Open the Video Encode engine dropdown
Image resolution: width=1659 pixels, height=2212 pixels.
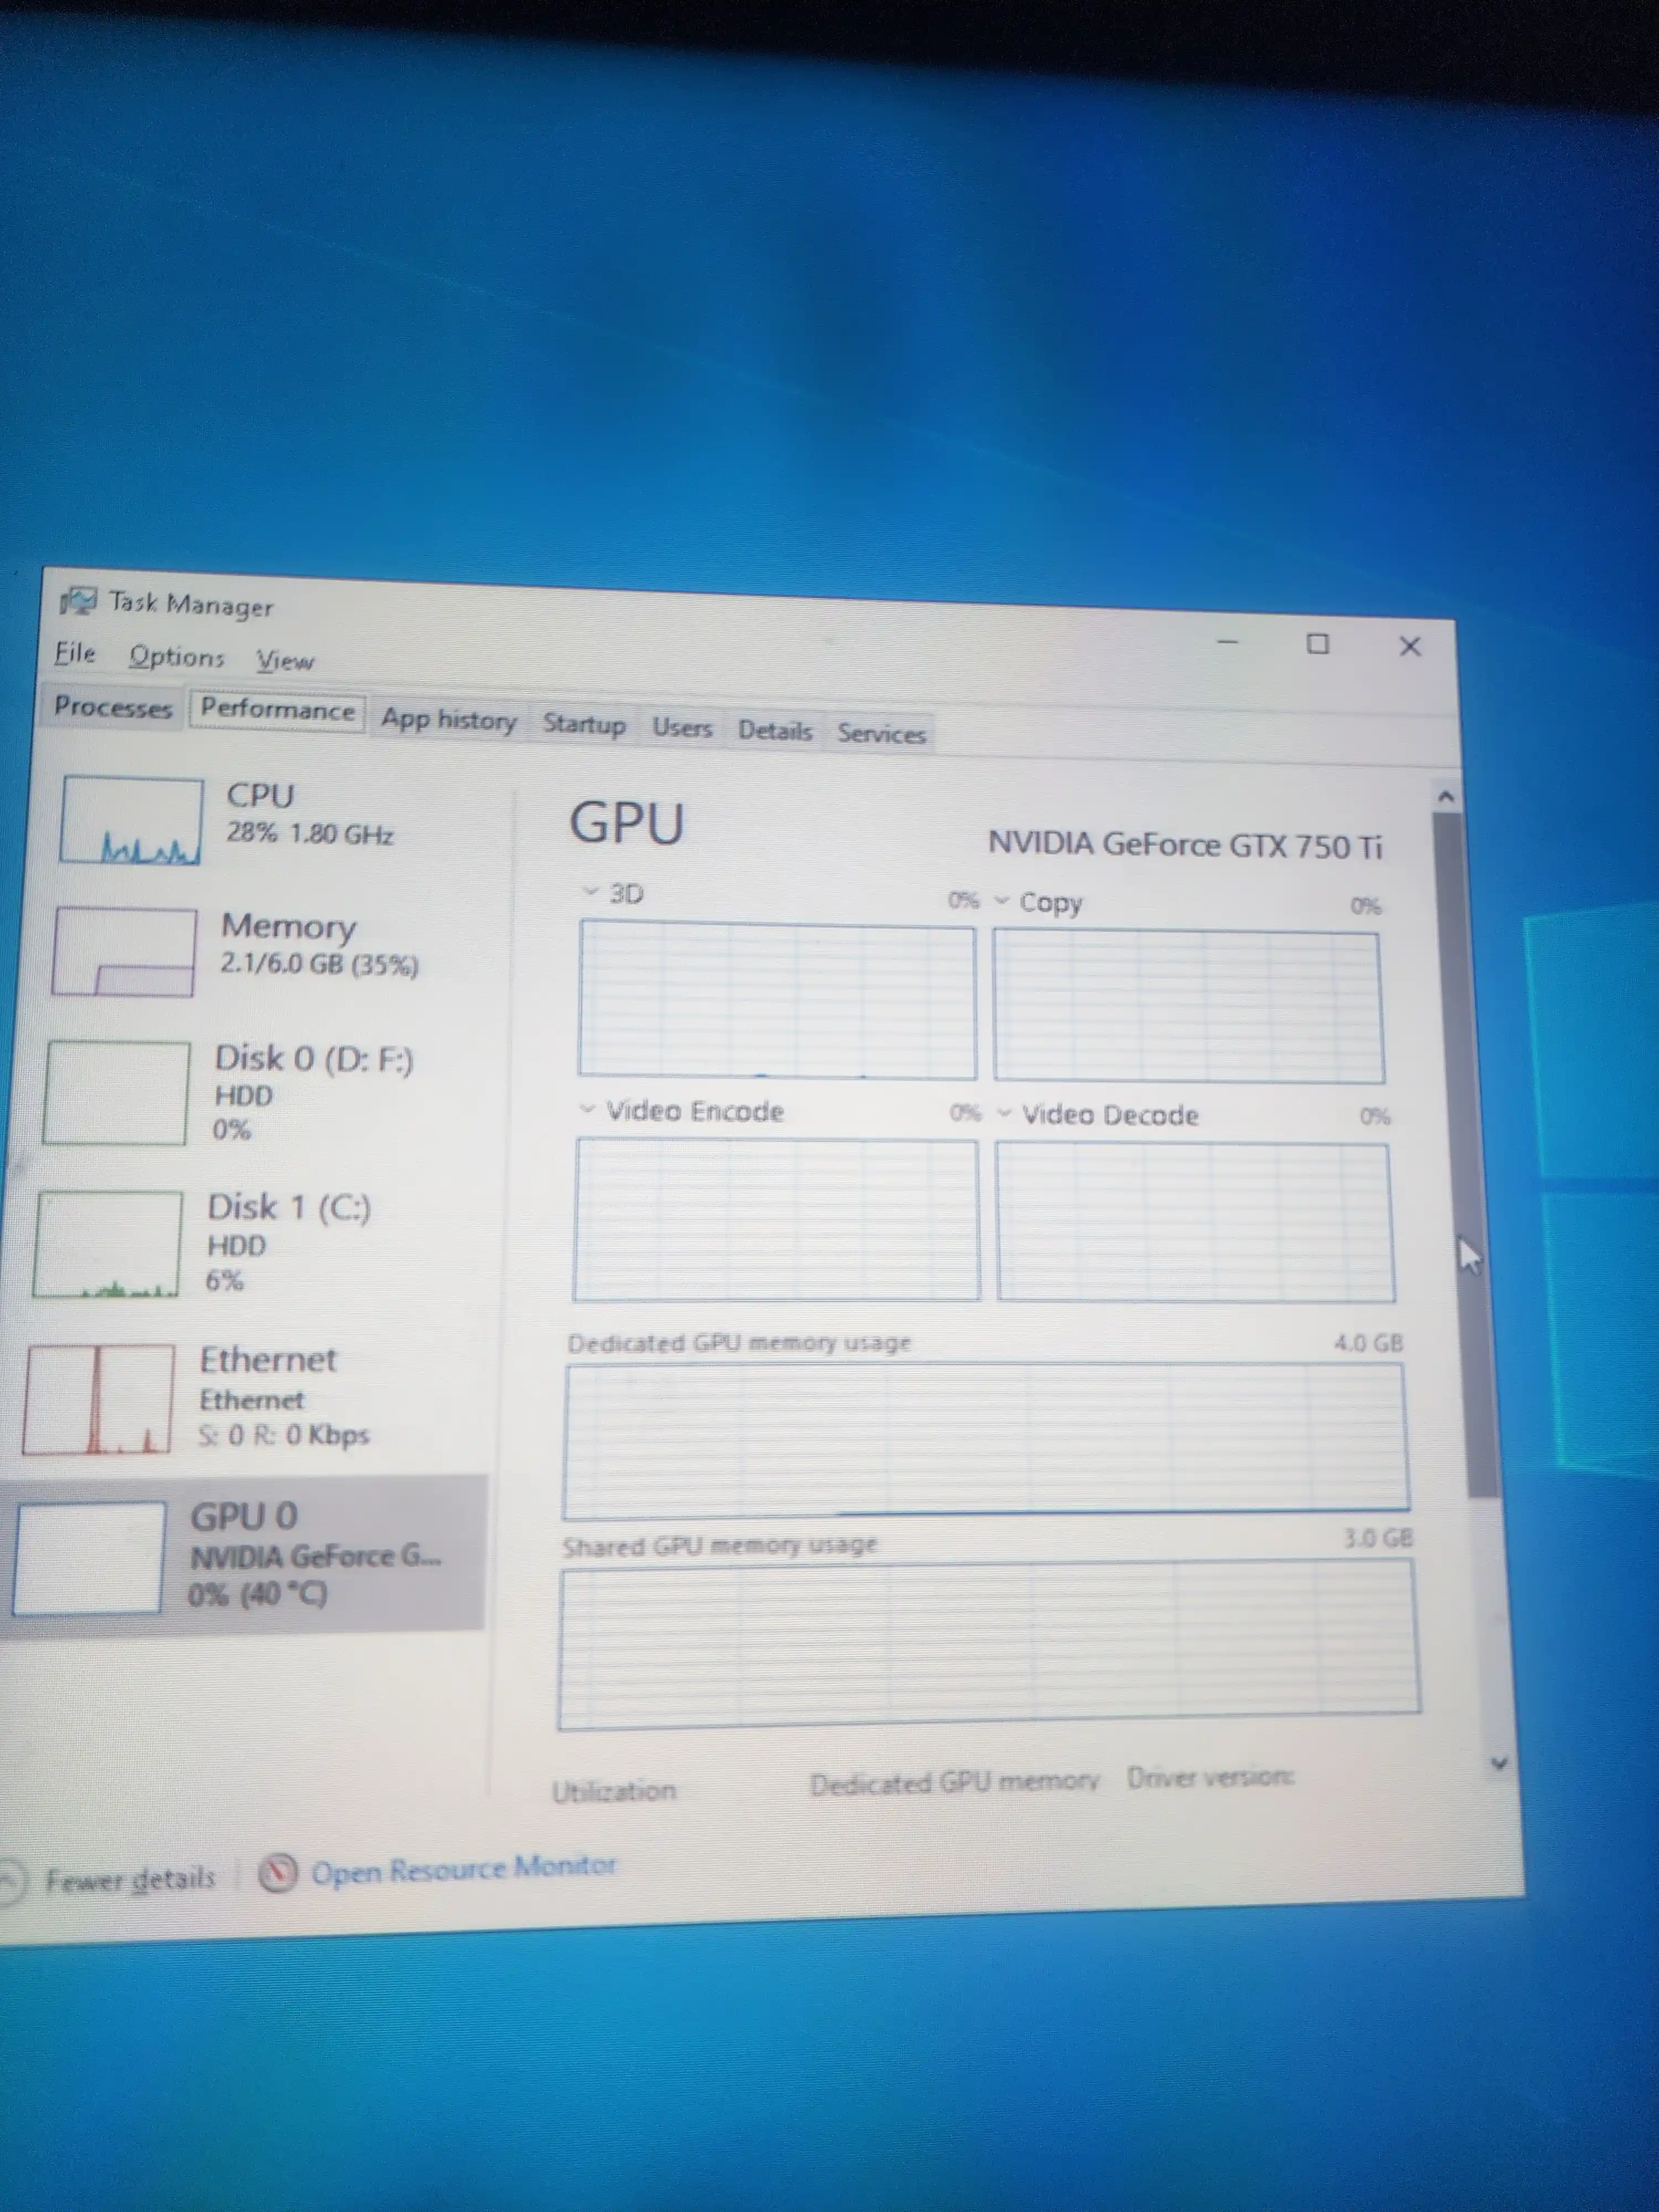click(x=587, y=1109)
